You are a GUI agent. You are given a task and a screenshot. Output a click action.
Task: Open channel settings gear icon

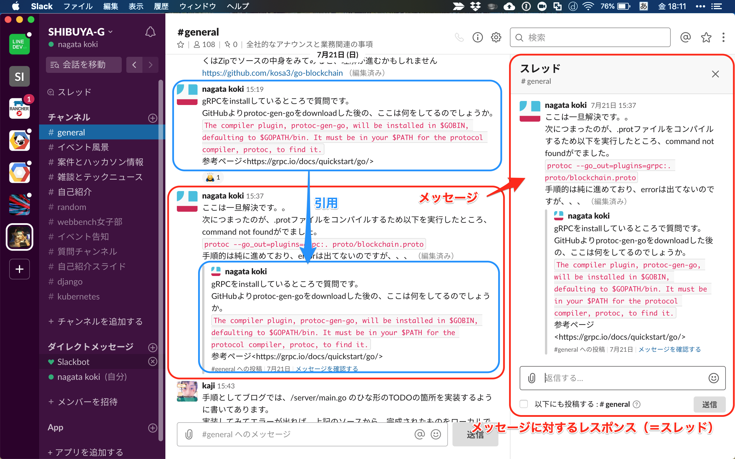[x=496, y=37]
